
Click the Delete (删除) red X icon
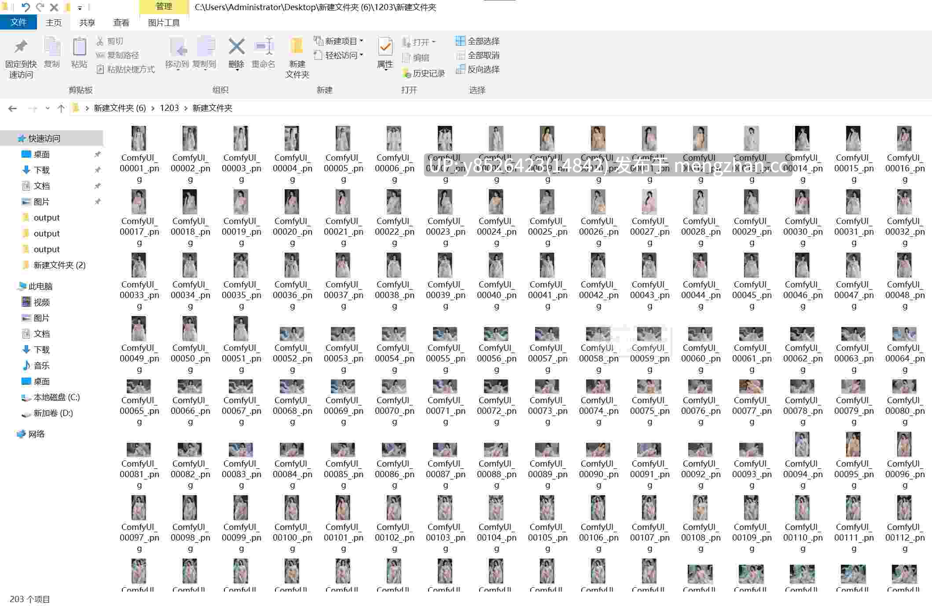point(236,46)
